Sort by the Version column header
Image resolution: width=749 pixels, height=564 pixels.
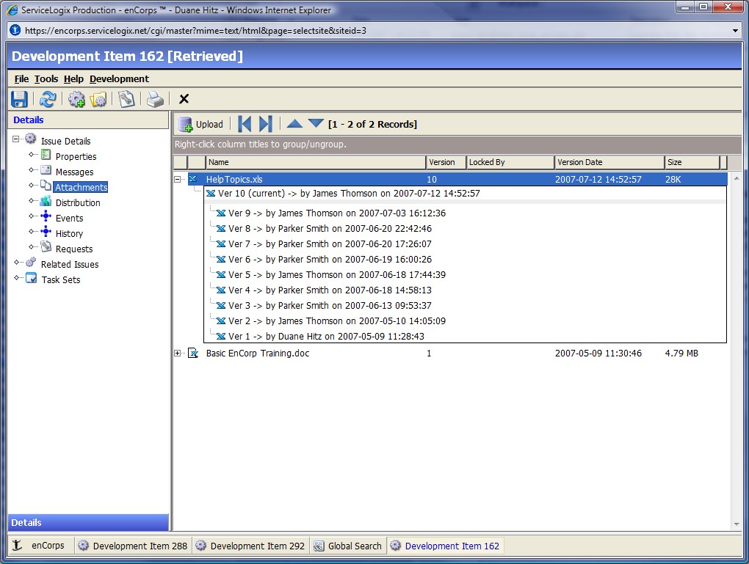pos(445,162)
